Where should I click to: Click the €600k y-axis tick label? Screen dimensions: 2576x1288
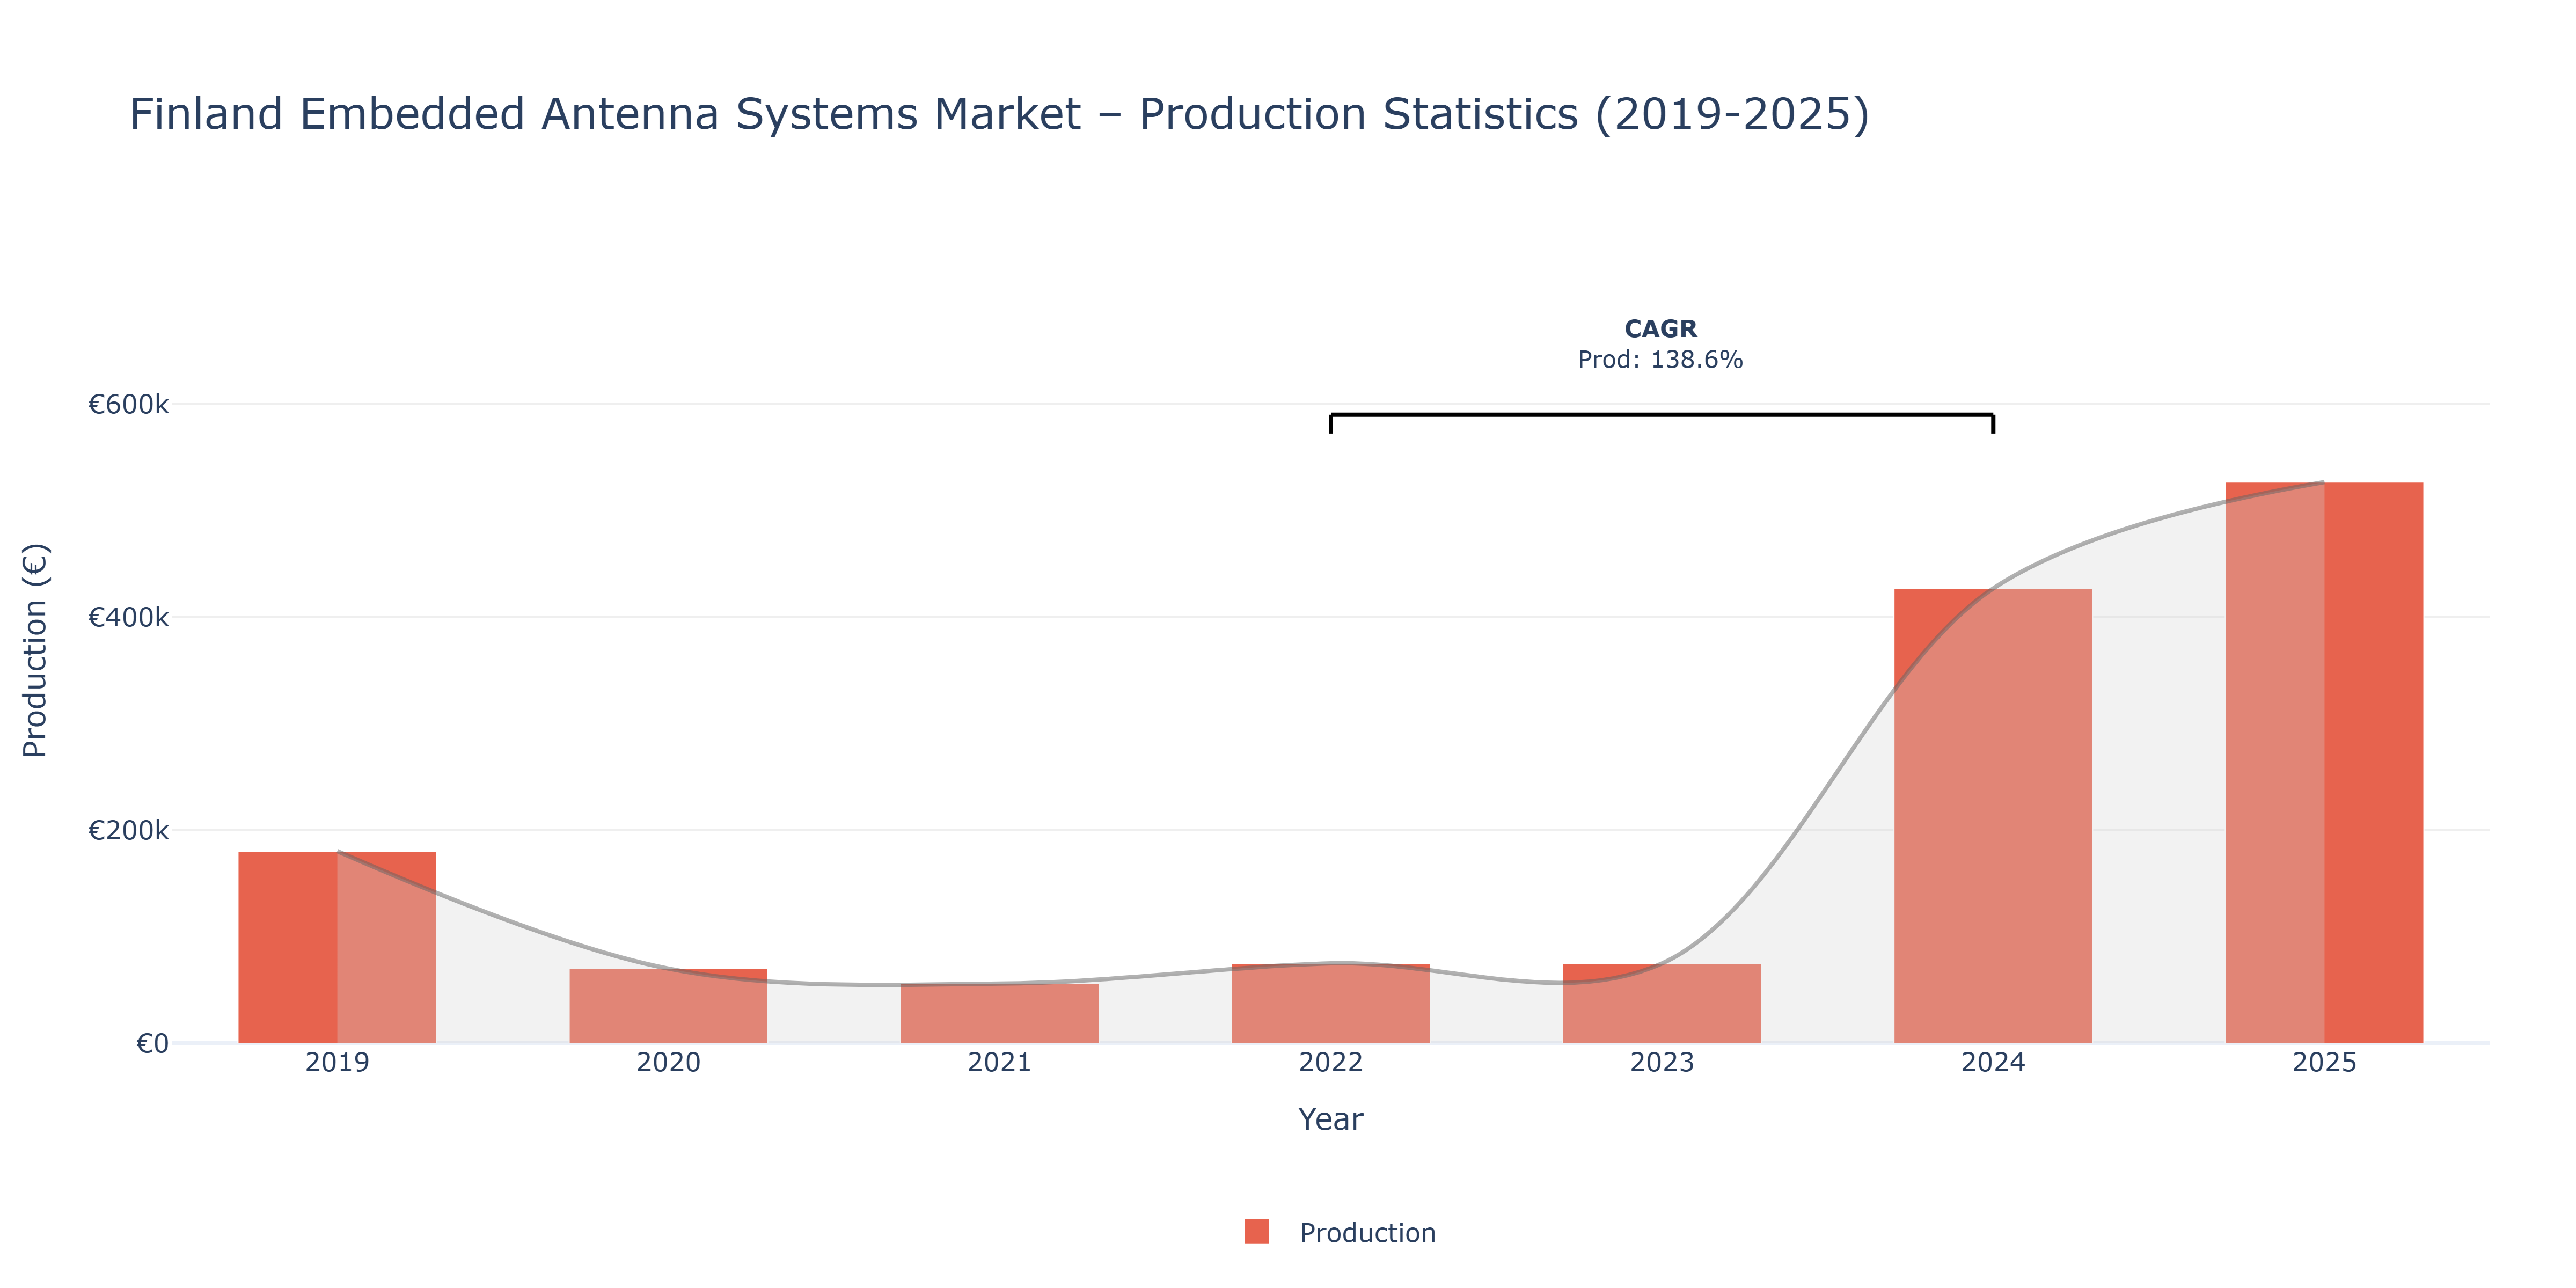(x=128, y=404)
